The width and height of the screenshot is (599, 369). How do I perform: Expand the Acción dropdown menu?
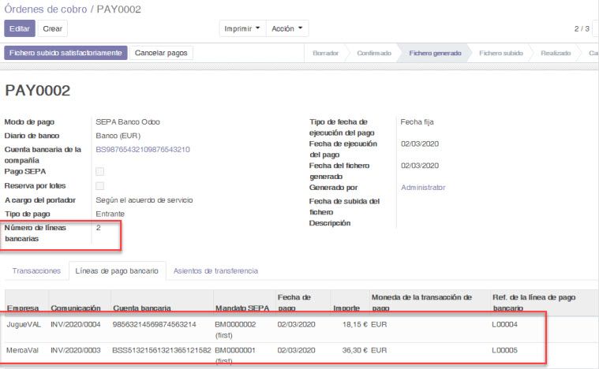(x=287, y=28)
